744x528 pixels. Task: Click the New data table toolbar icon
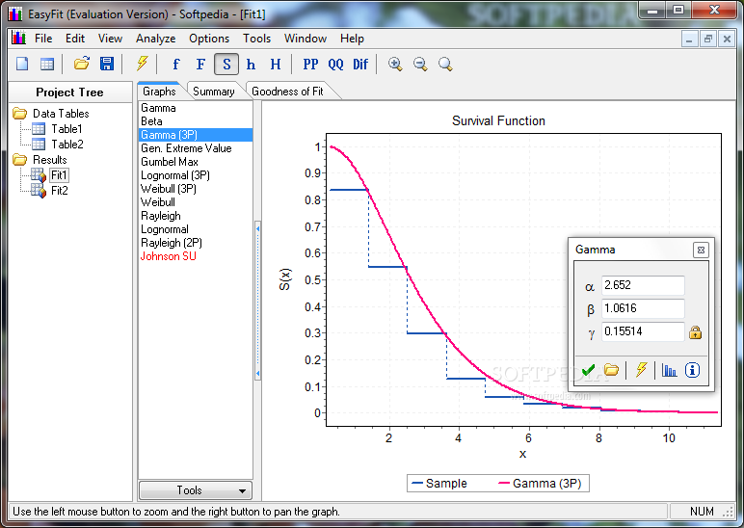[x=47, y=64]
